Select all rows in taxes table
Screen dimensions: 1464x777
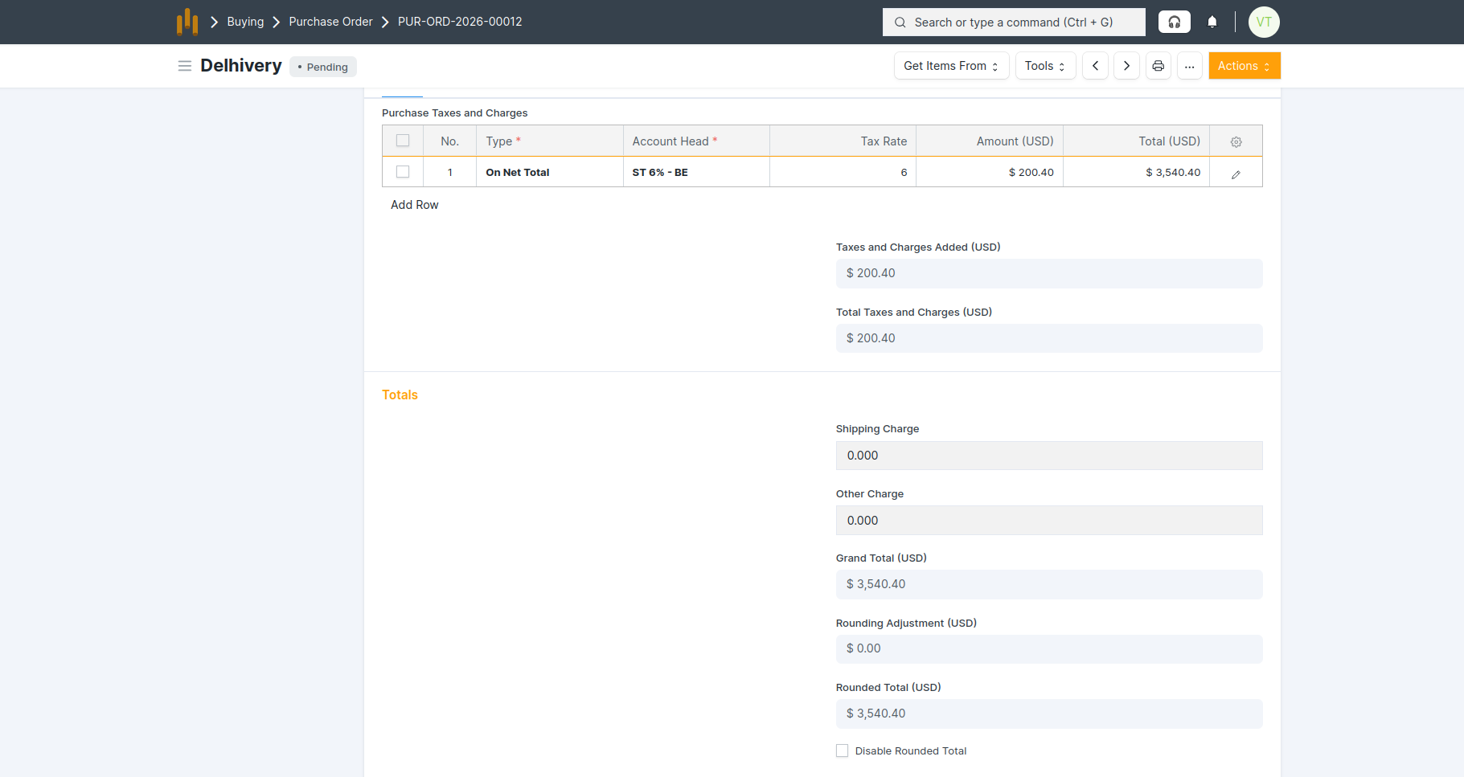pos(403,141)
